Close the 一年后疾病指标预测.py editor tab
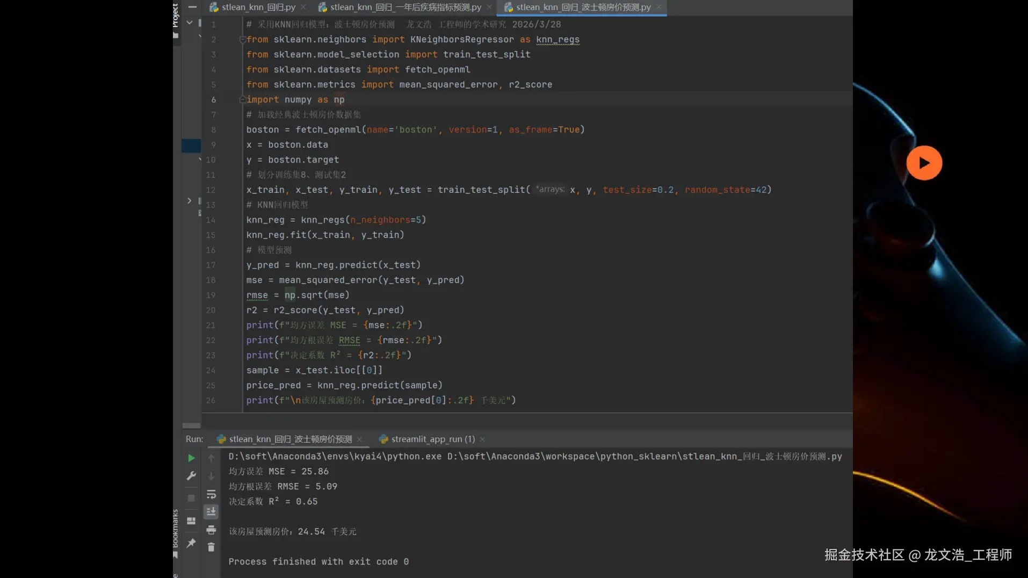 [489, 7]
